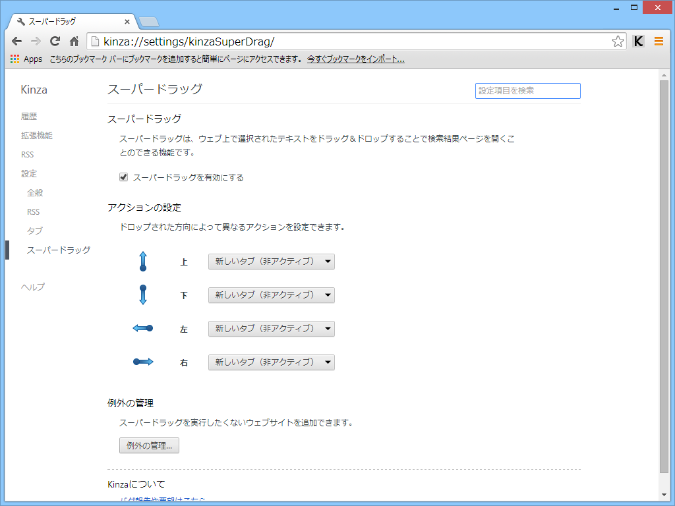675x506 pixels.
Task: Open the Kinza hamburger menu
Action: 659,40
